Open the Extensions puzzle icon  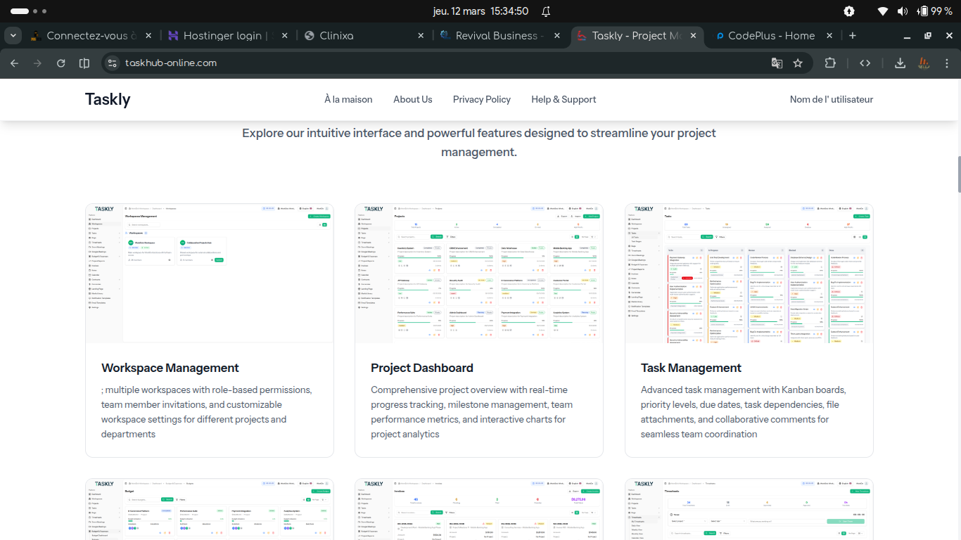coord(830,63)
